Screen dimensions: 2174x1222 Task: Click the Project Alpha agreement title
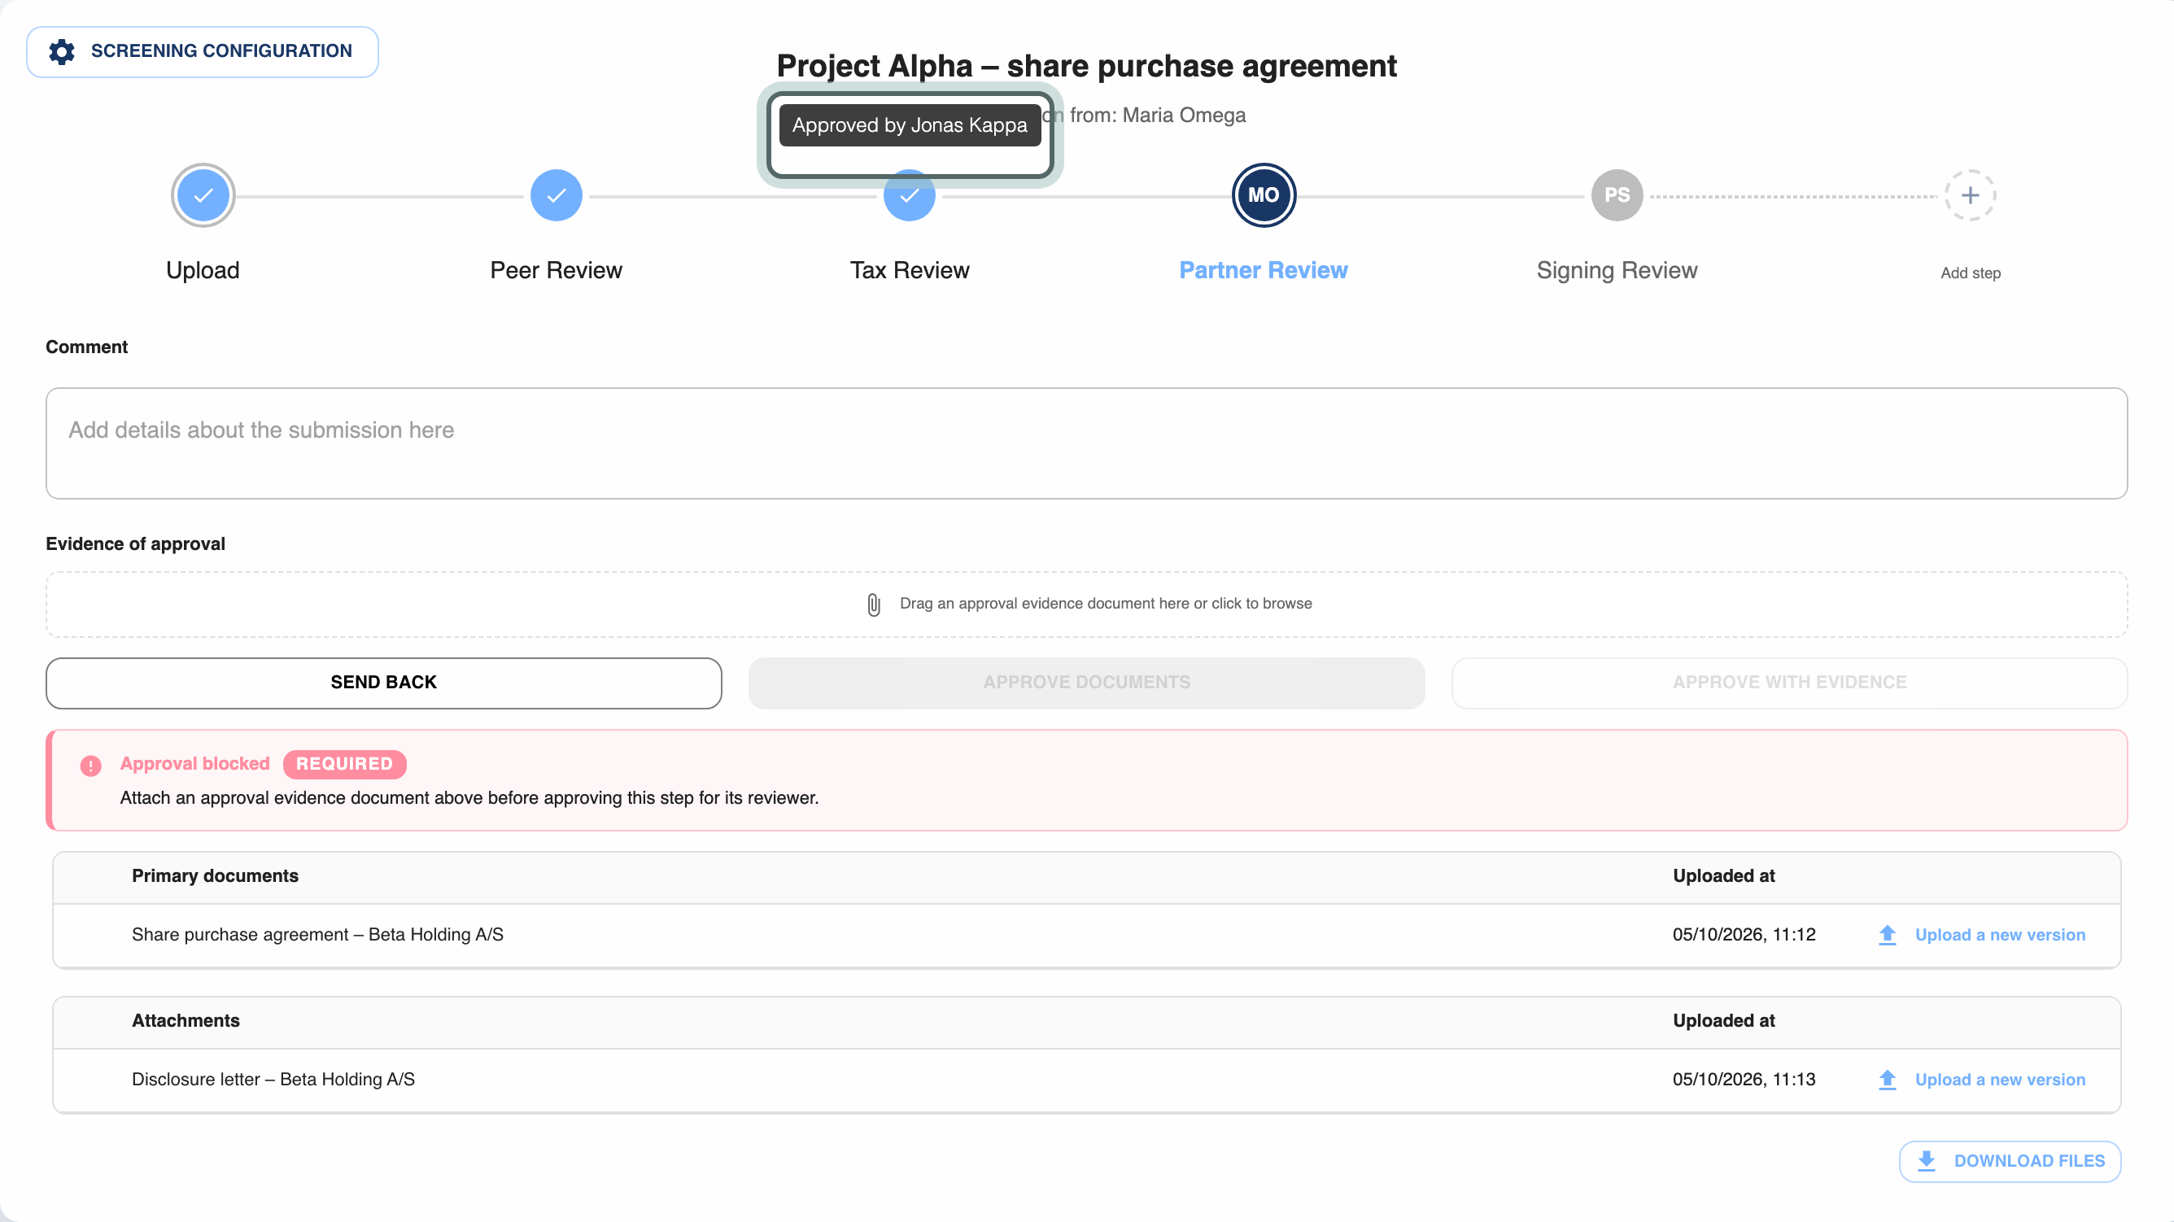[1087, 66]
